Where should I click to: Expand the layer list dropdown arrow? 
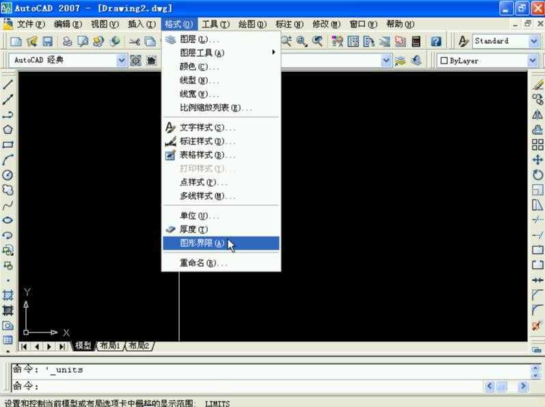(386, 61)
